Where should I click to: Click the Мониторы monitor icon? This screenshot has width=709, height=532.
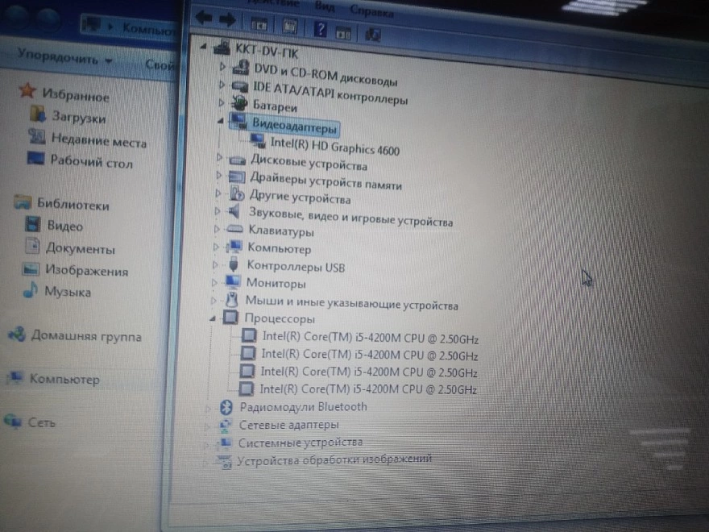(232, 281)
